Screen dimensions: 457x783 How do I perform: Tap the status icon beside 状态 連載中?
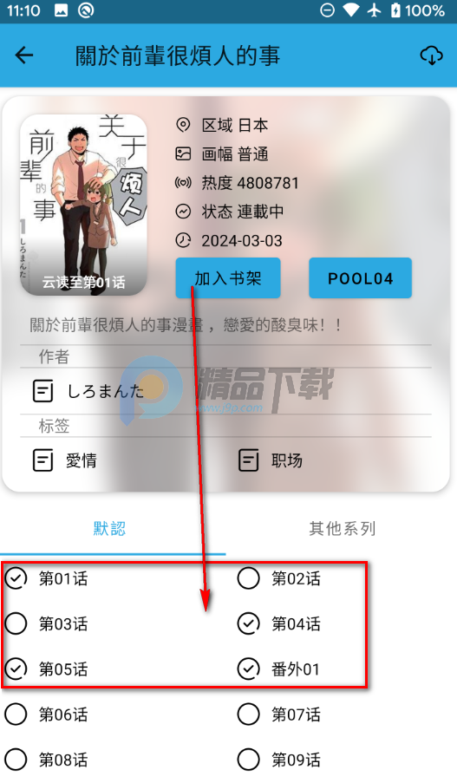click(183, 212)
